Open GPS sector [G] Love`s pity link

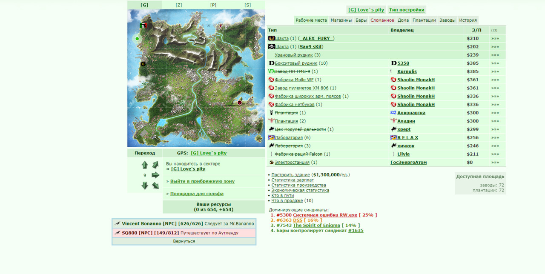click(209, 153)
